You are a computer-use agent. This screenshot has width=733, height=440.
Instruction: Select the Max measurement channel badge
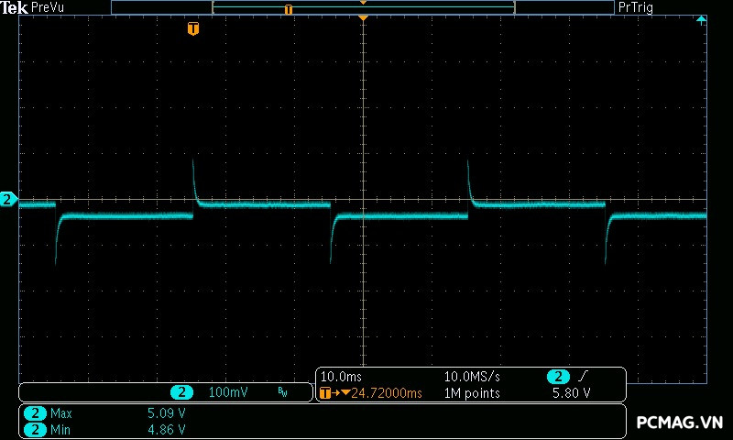click(x=35, y=413)
